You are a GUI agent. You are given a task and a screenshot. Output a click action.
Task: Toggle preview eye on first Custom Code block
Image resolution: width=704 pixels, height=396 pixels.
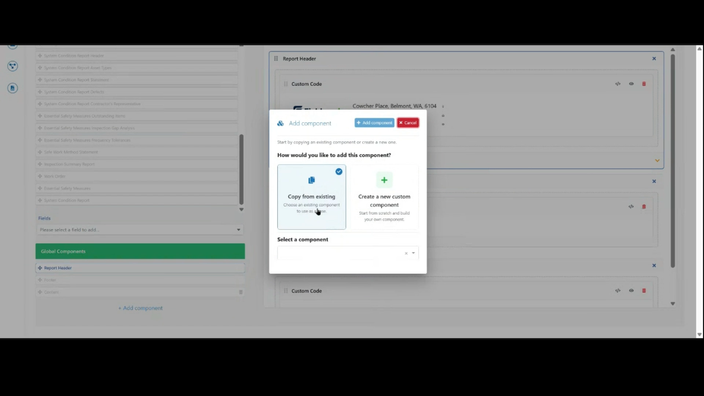pos(631,84)
